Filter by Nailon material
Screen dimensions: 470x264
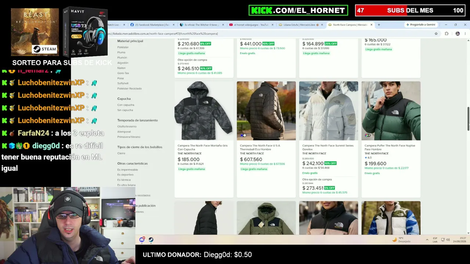(x=122, y=68)
